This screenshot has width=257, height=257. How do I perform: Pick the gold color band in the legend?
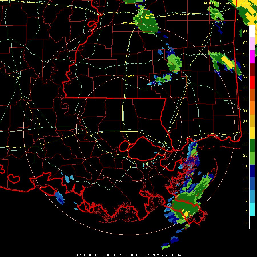coord(252,121)
